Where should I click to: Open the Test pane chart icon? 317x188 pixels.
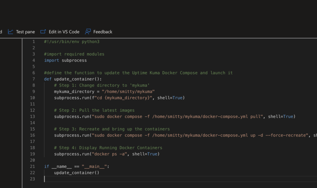click(x=11, y=32)
